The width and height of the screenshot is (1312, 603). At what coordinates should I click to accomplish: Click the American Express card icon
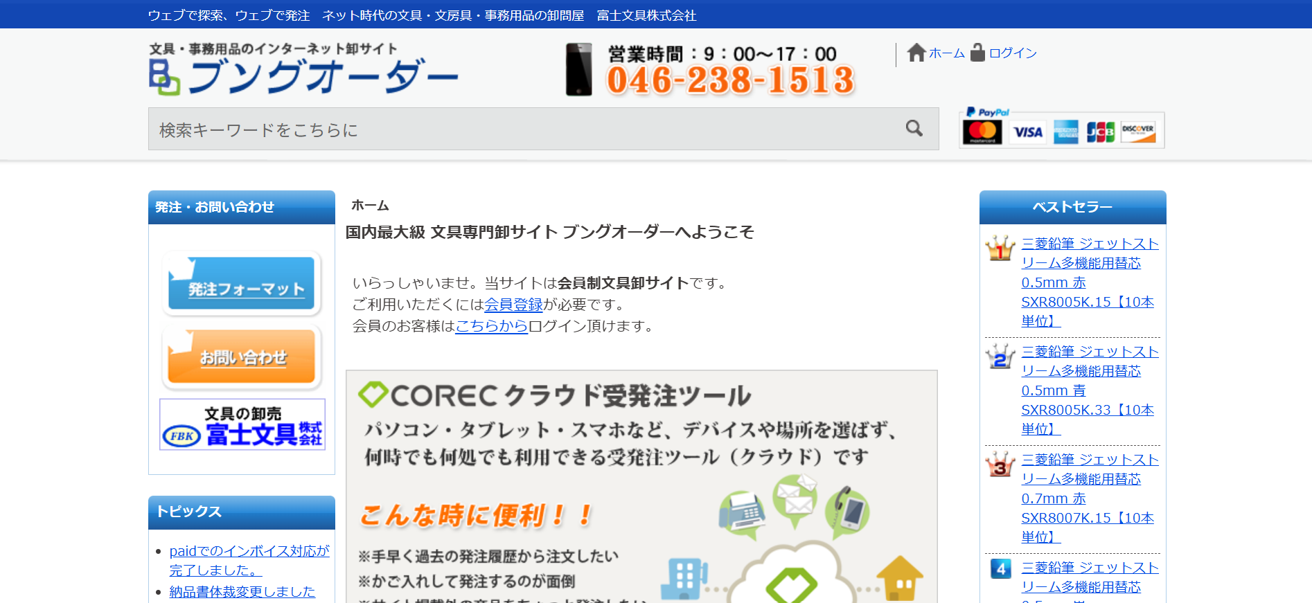click(1065, 132)
